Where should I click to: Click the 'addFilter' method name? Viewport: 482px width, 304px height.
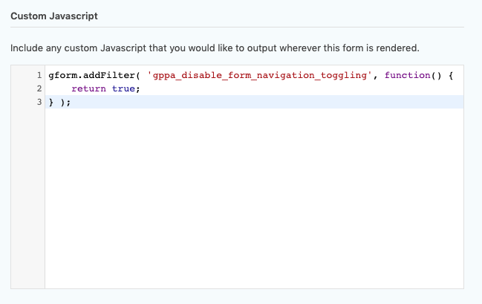pyautogui.click(x=109, y=75)
